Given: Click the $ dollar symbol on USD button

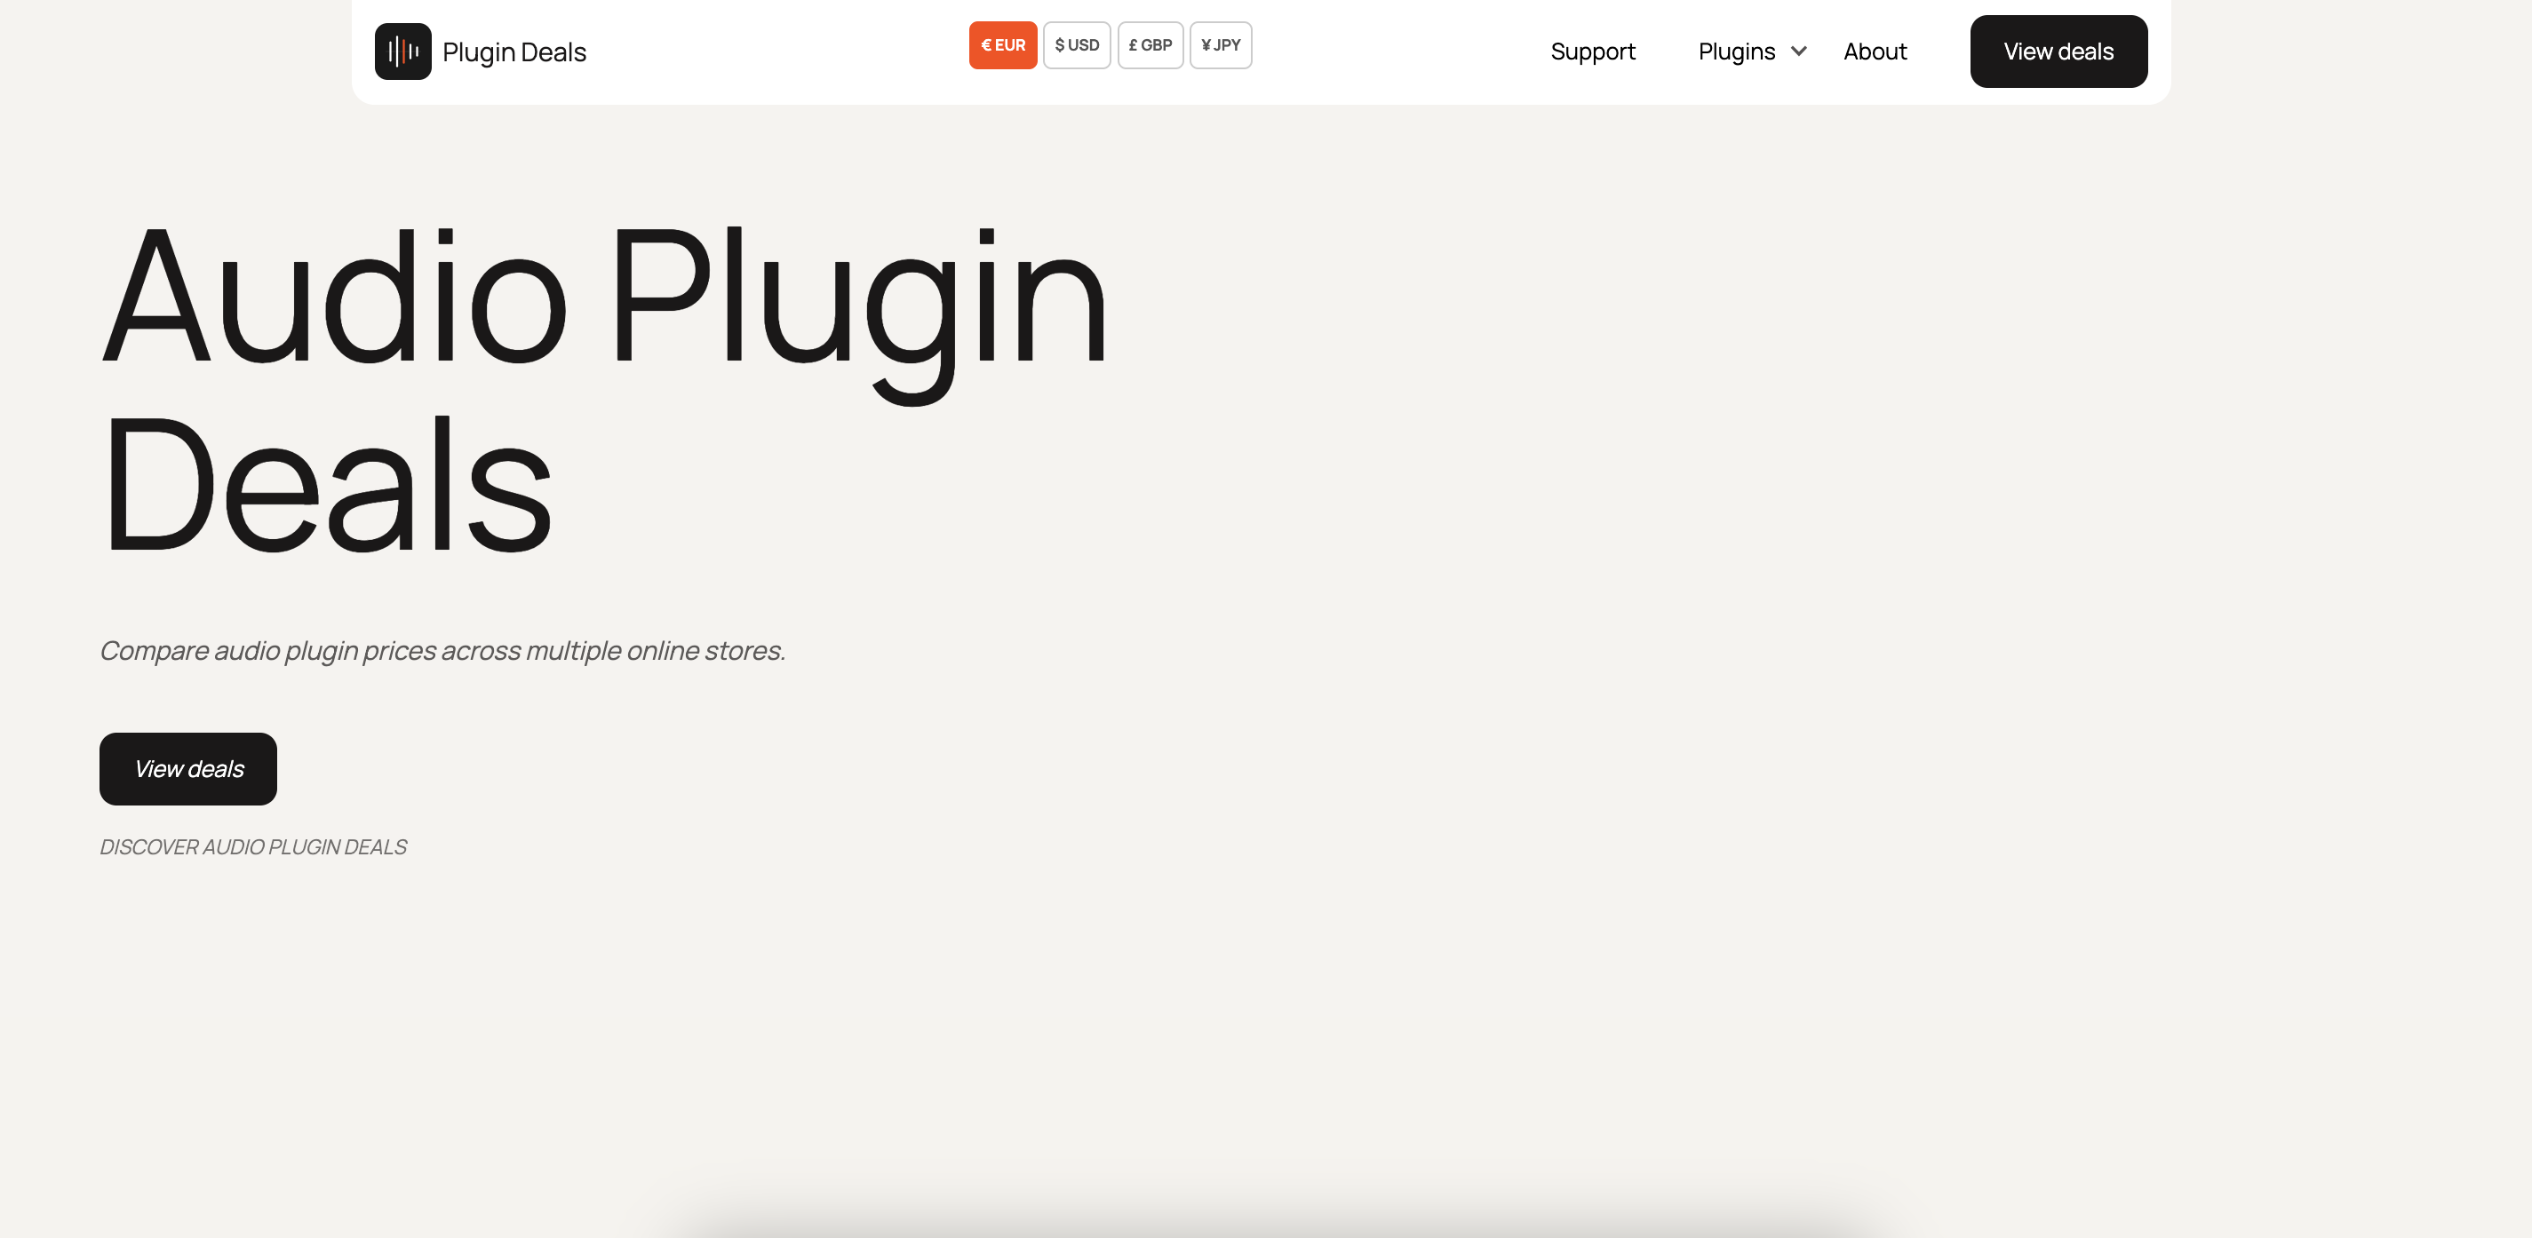Looking at the screenshot, I should point(1060,44).
